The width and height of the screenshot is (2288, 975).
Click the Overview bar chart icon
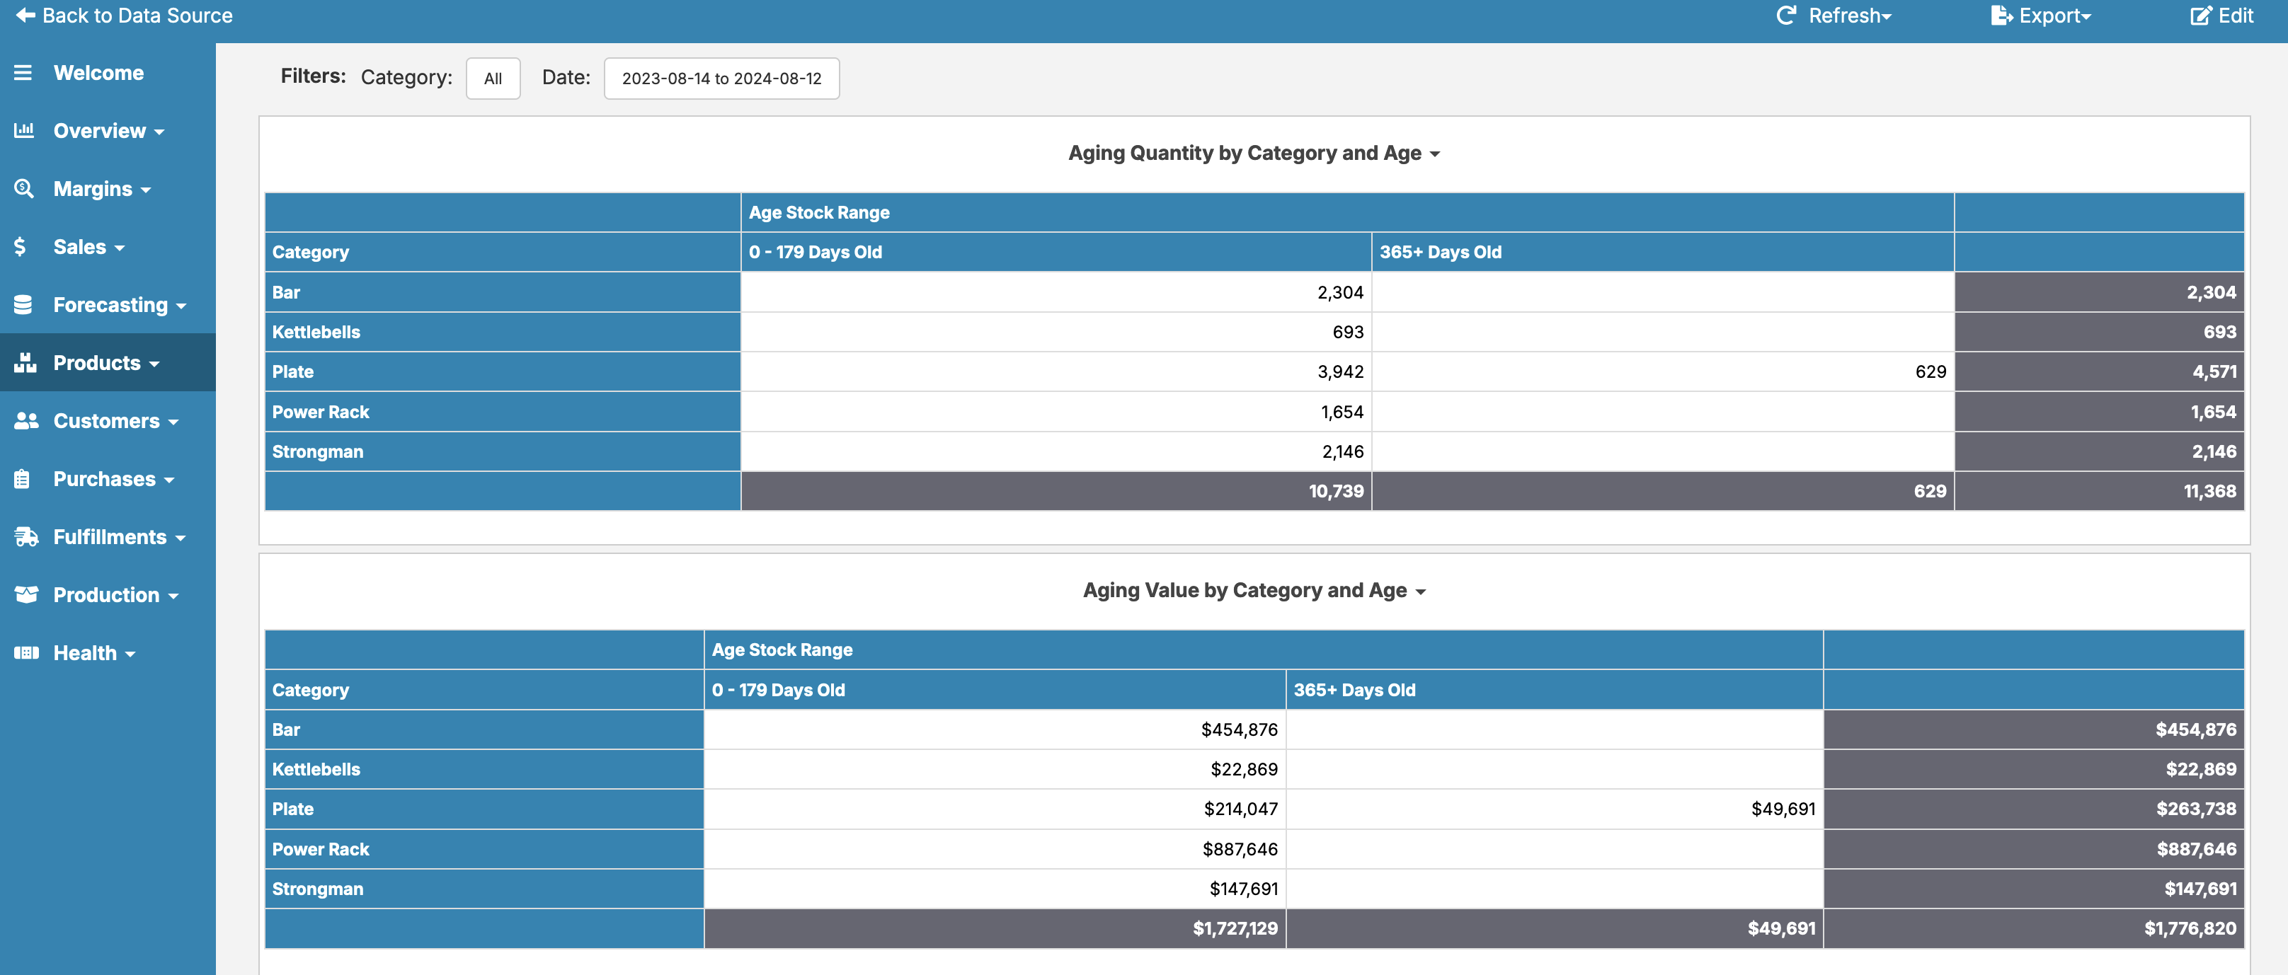[x=24, y=130]
